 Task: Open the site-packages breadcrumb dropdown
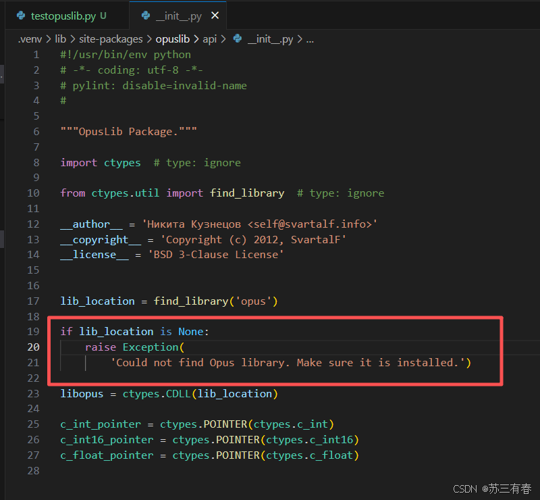pos(111,39)
